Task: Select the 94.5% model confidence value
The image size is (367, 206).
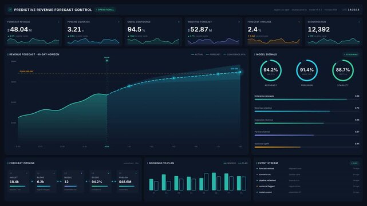Action: pos(136,29)
